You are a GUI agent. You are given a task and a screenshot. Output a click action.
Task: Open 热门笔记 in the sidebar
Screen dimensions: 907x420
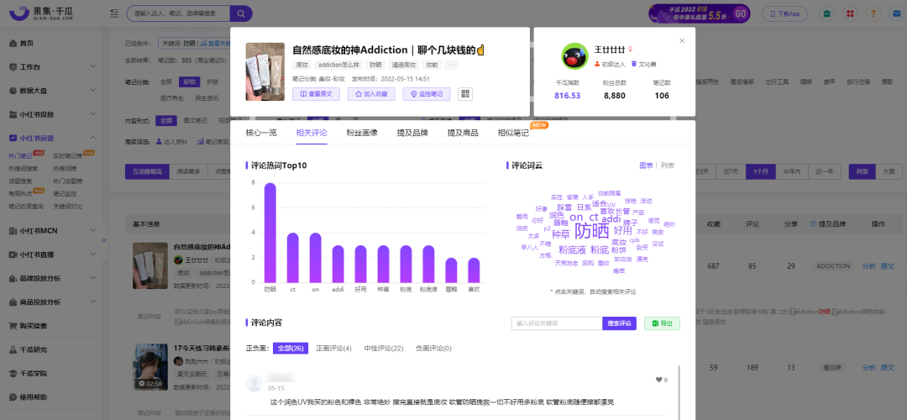point(21,155)
